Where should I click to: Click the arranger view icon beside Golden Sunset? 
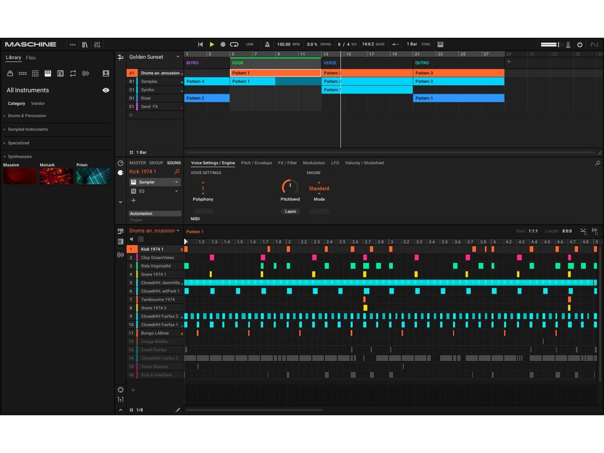tap(120, 57)
